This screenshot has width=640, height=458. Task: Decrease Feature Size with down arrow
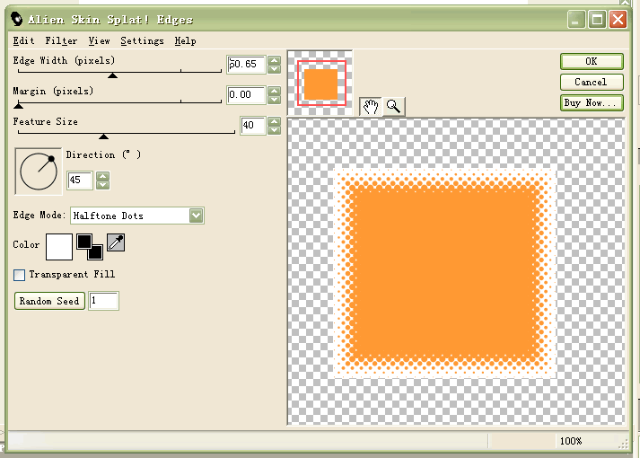(275, 130)
